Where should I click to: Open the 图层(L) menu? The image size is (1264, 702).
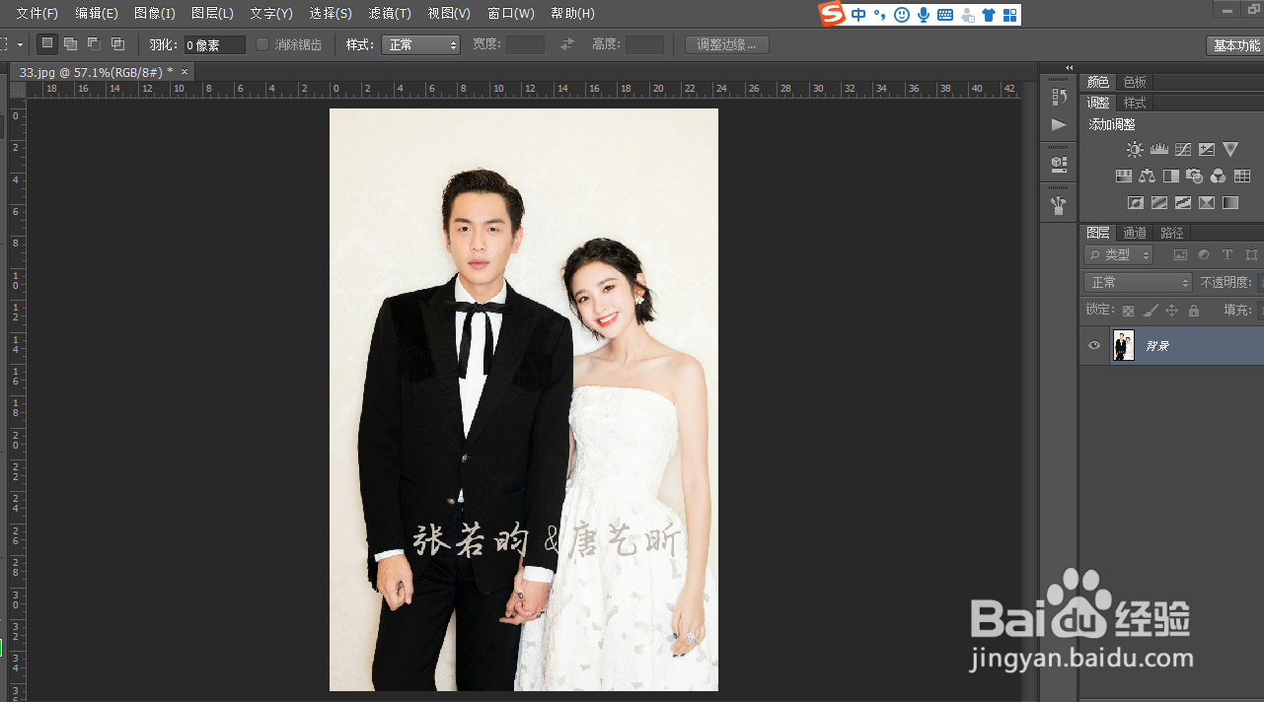[213, 14]
